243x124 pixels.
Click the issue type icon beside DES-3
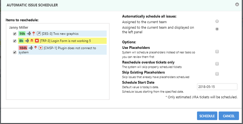click(x=39, y=34)
